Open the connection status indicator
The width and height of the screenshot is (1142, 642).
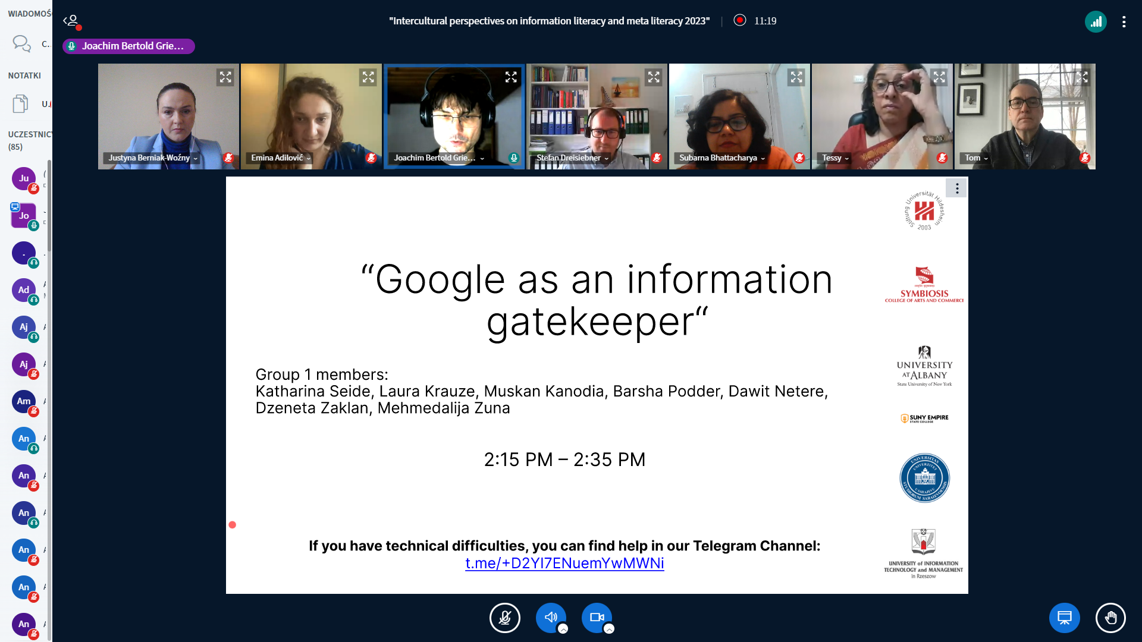[x=1096, y=22]
